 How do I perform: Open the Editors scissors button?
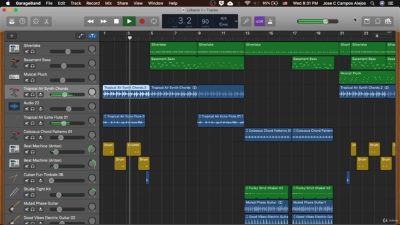point(46,21)
